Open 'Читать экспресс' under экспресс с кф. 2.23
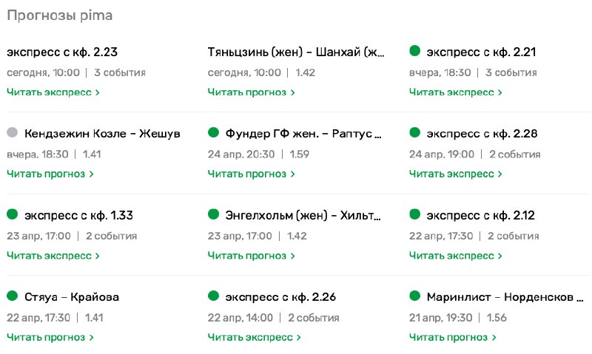Viewport: 592px width, 354px height. (53, 92)
